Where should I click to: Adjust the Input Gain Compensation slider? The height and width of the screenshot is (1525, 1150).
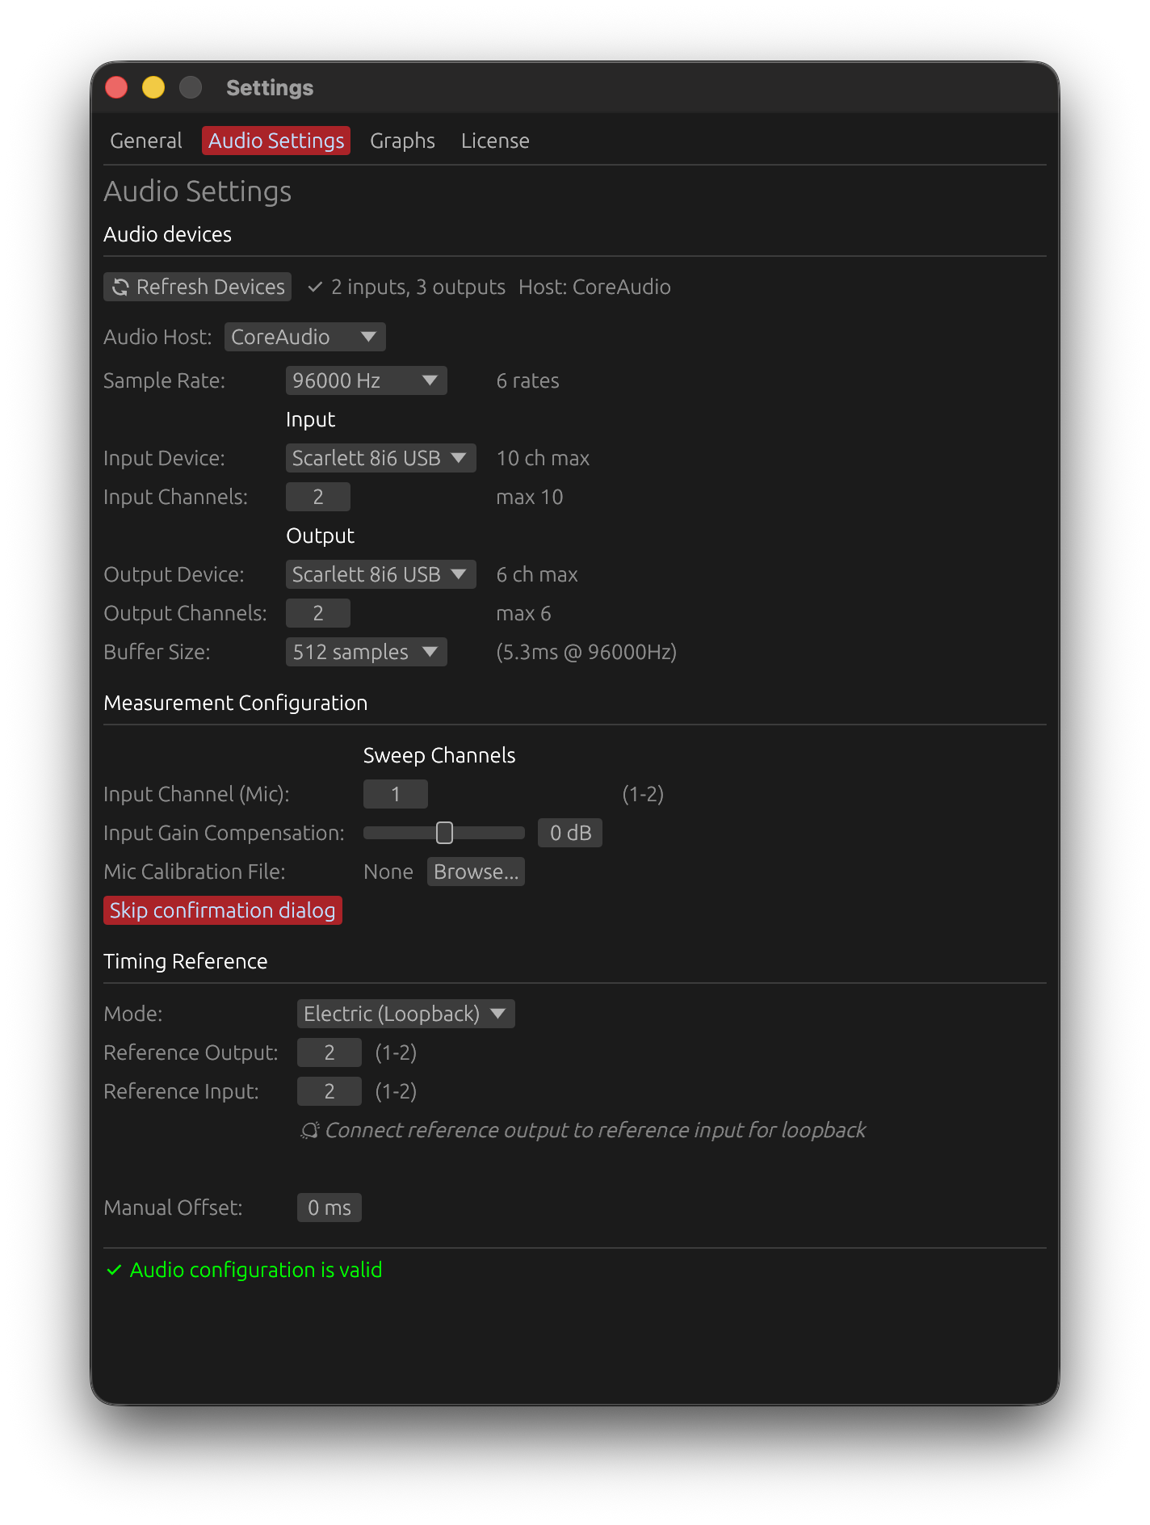pos(443,833)
